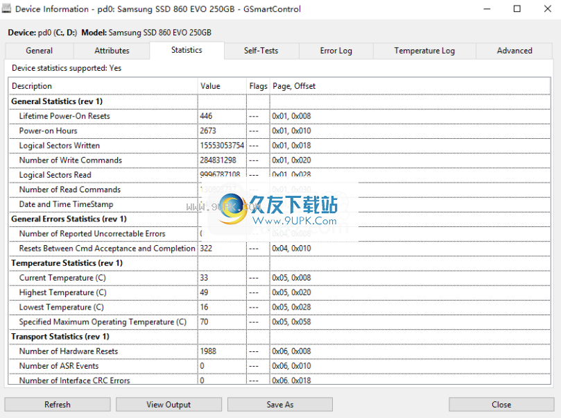Select the Number of Write Commands row

[x=279, y=160]
